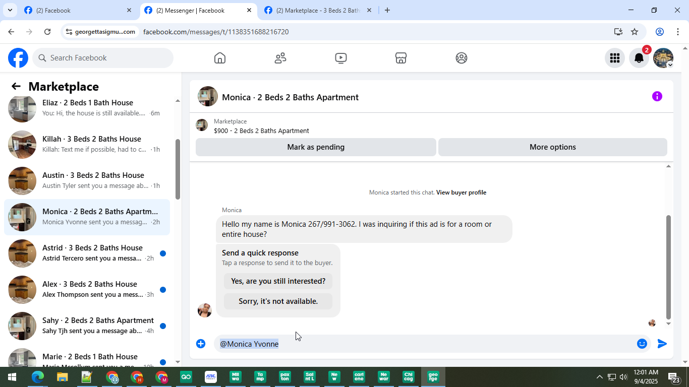Open the Facebook Home icon
This screenshot has height=387, width=689.
(x=220, y=58)
